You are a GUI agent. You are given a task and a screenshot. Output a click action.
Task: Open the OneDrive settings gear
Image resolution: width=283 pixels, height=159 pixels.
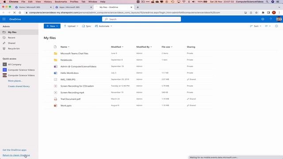click(x=263, y=19)
